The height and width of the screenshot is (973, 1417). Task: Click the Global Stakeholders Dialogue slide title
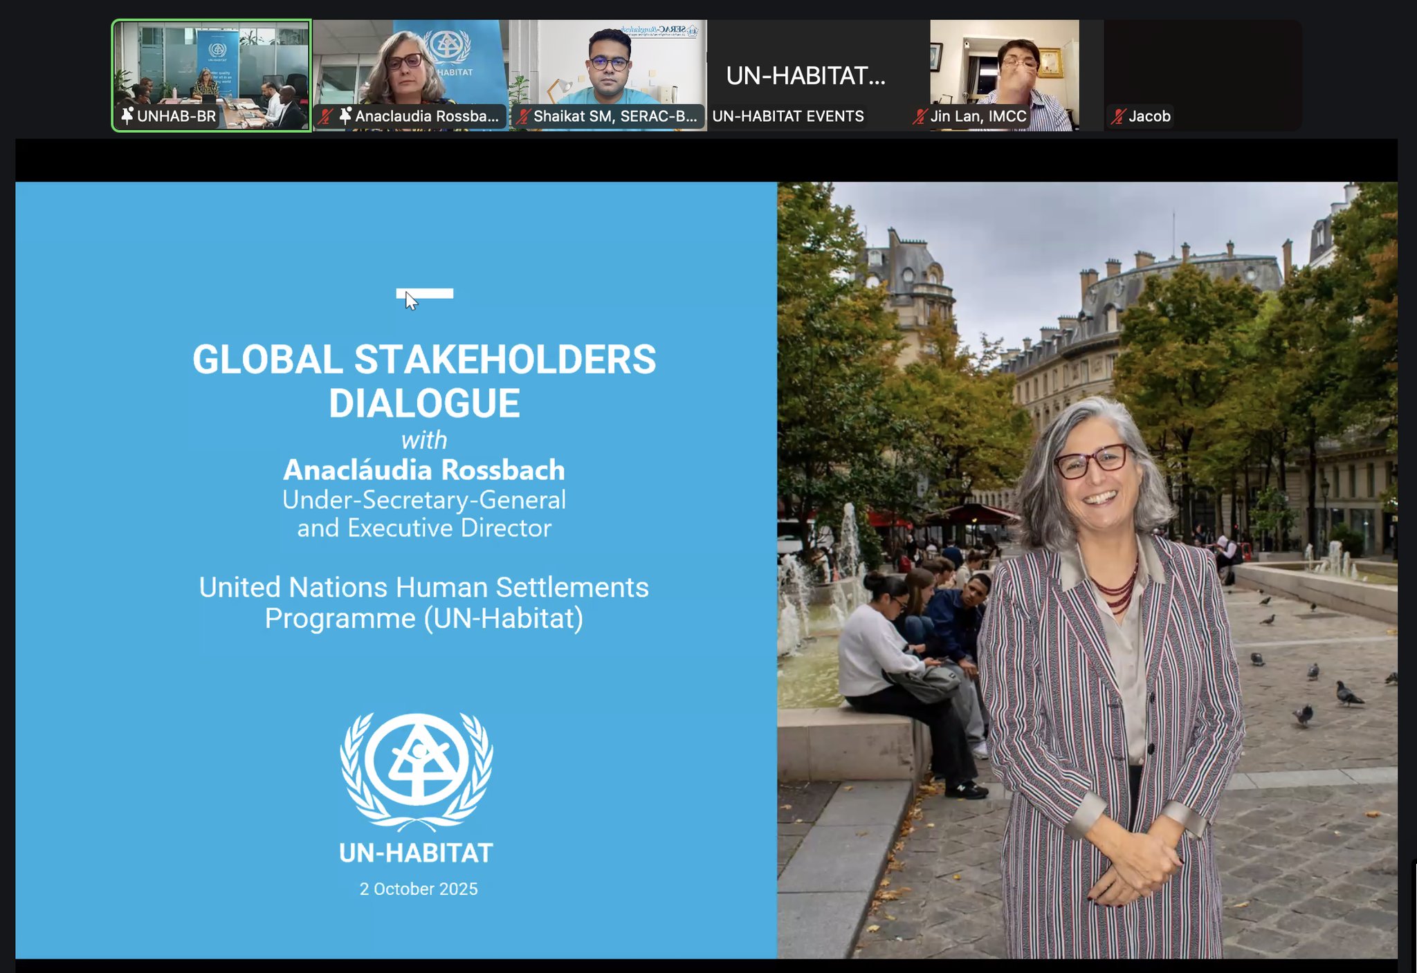click(424, 380)
